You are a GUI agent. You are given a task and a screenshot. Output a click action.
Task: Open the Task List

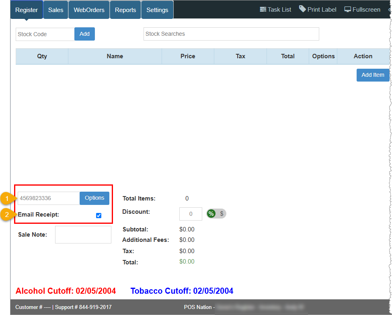click(x=275, y=9)
